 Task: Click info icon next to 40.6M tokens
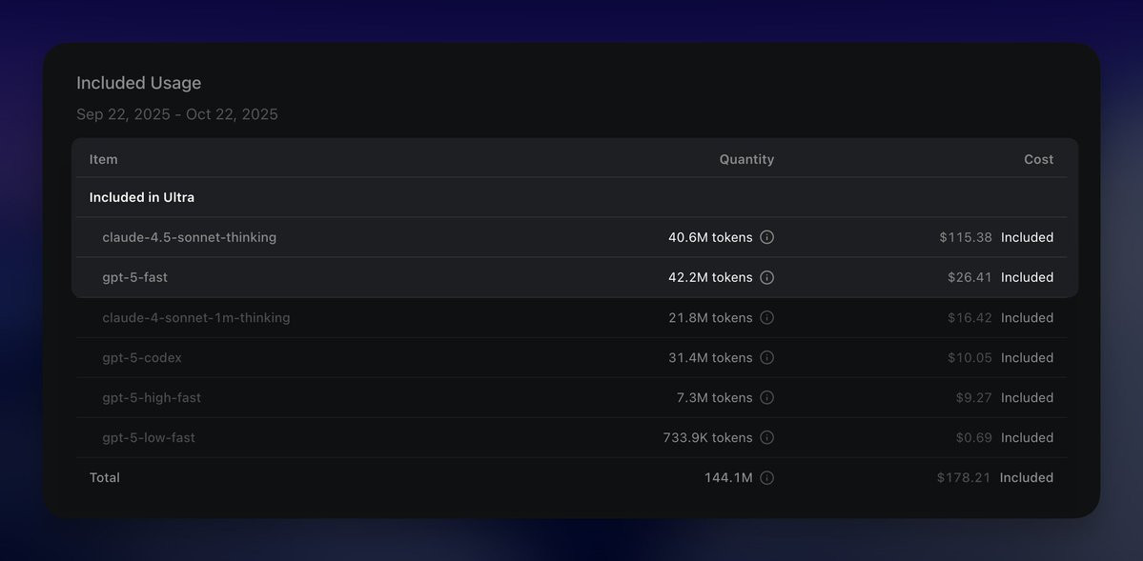766,237
